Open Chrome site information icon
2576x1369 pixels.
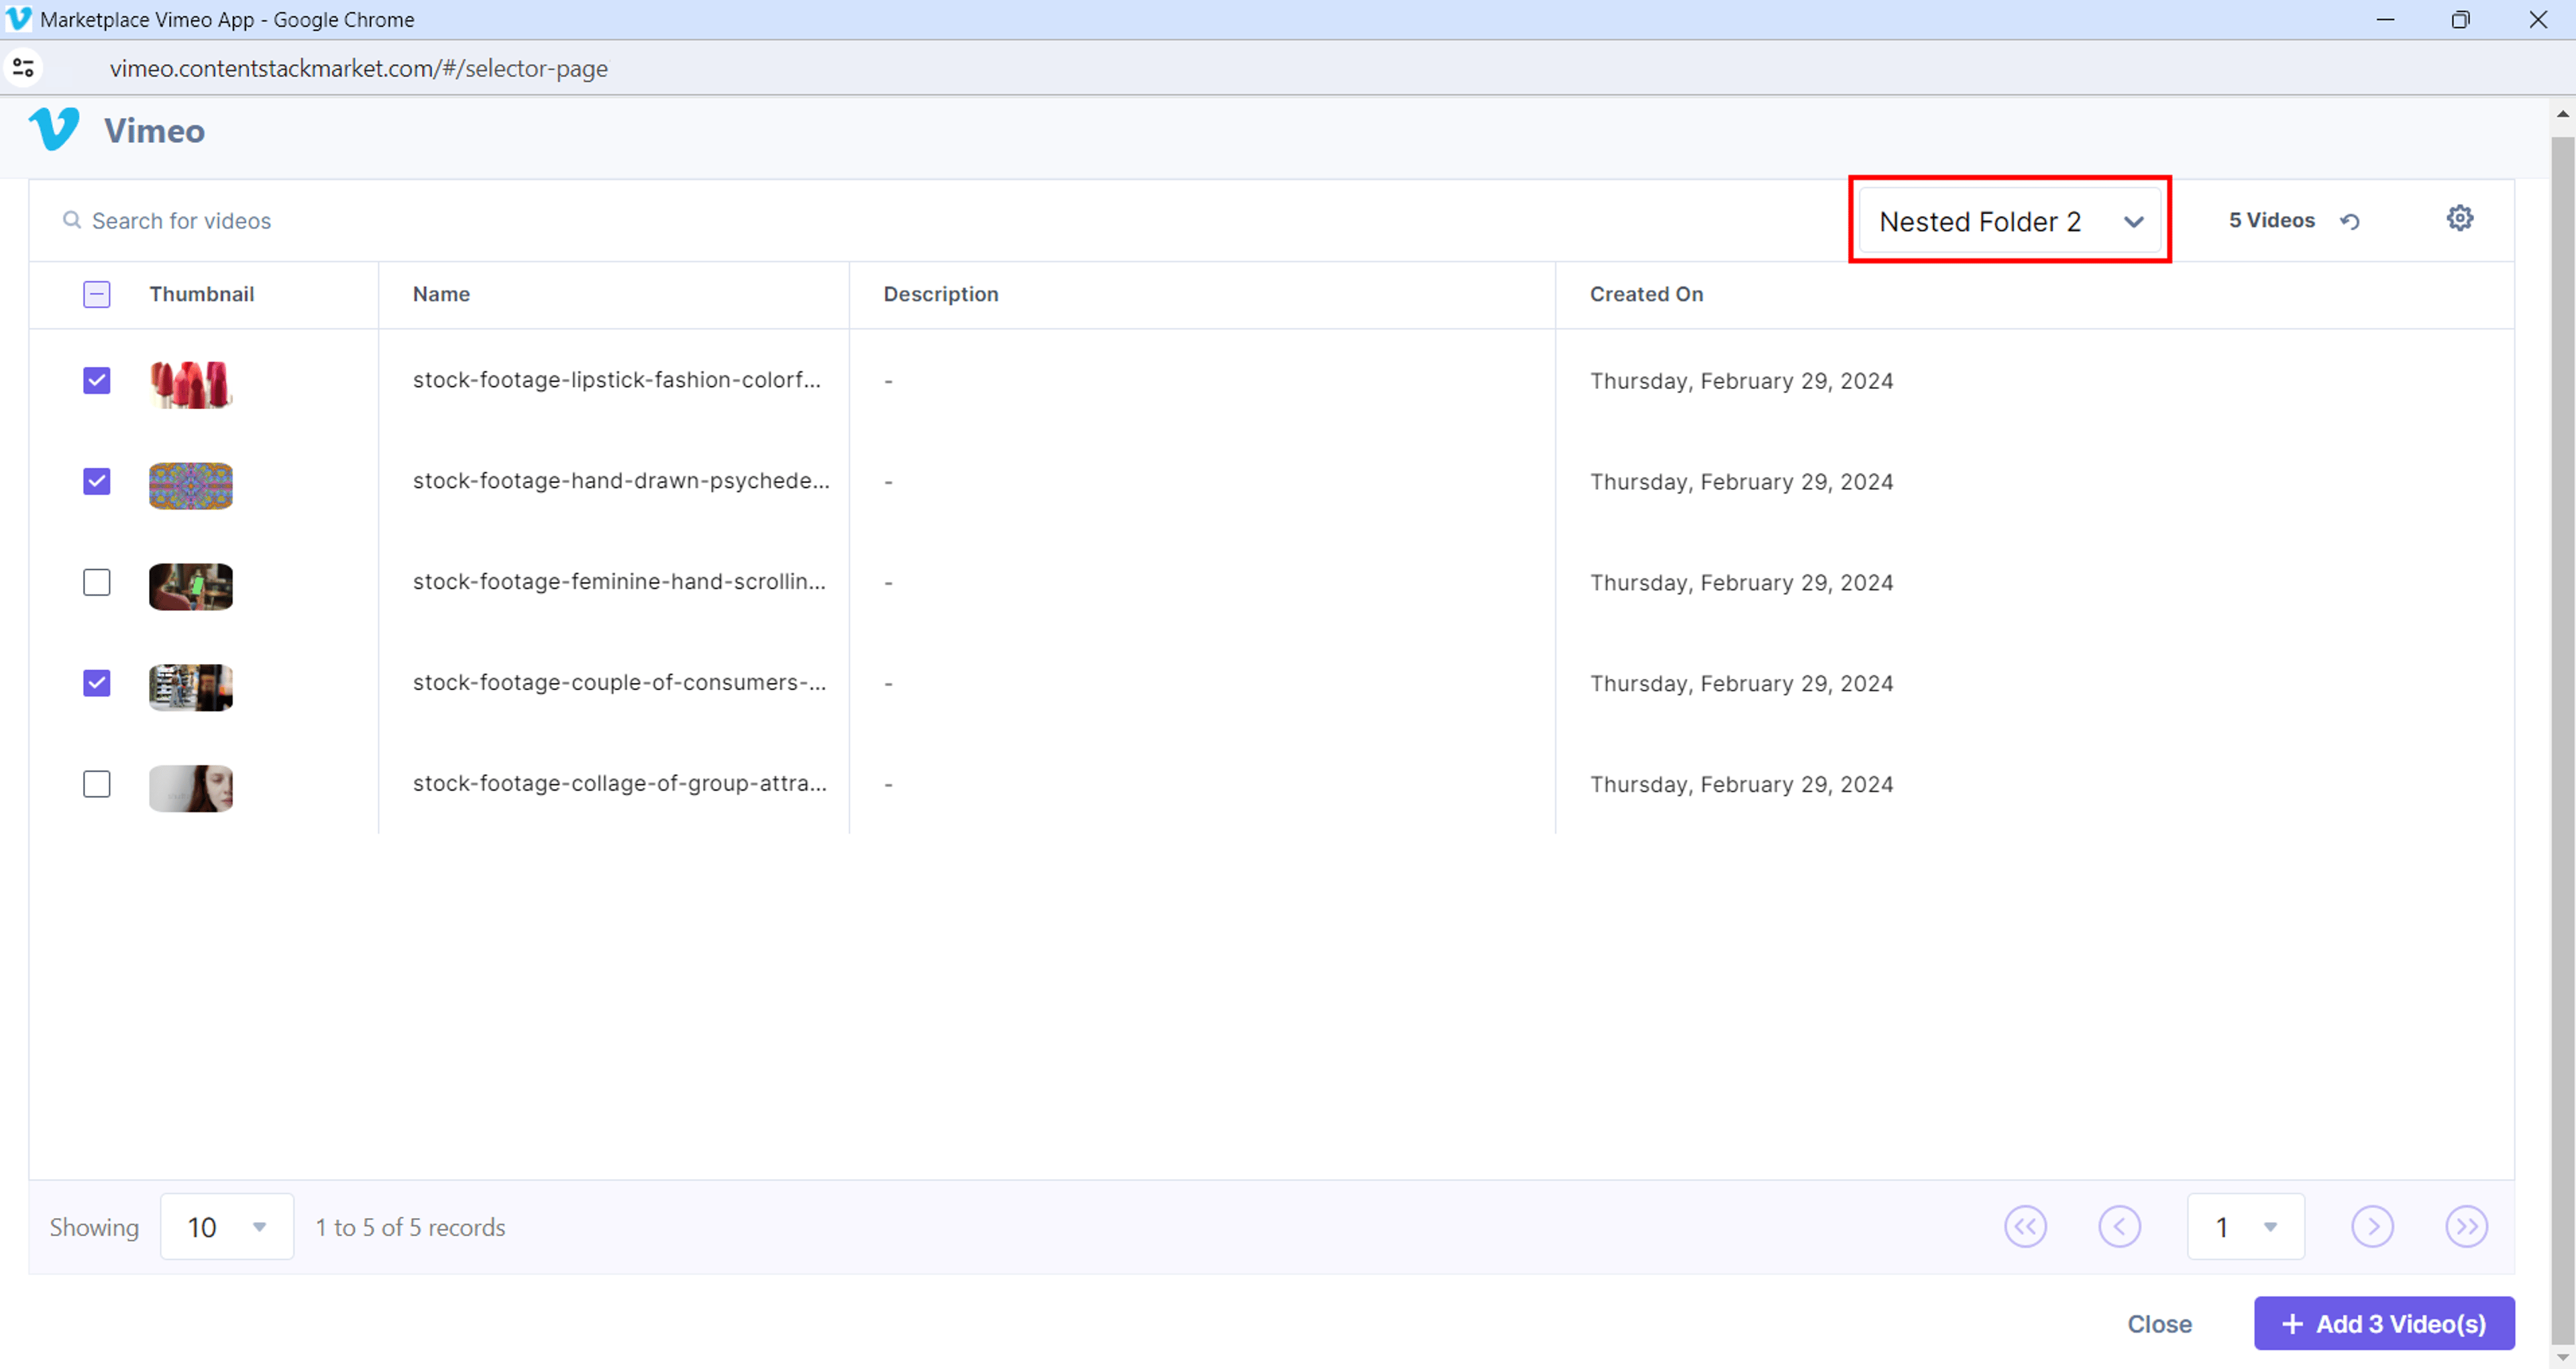click(23, 68)
